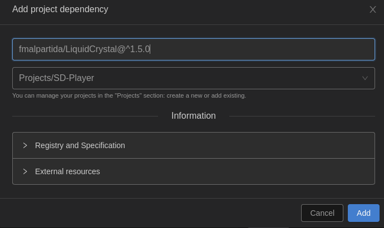Place cursor at end of LiquidCrystal@^1.5.0 text
The width and height of the screenshot is (384, 228).
(x=150, y=49)
